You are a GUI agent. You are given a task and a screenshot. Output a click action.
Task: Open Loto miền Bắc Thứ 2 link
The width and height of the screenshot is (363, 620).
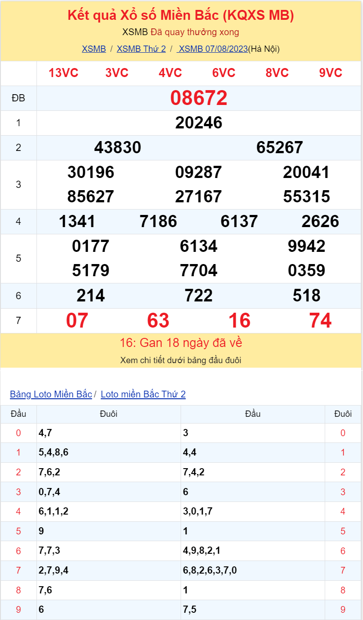[x=142, y=394]
